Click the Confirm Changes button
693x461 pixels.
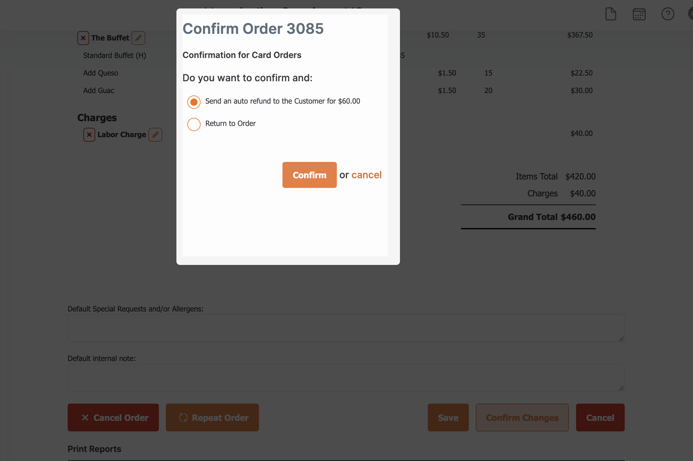pos(522,417)
